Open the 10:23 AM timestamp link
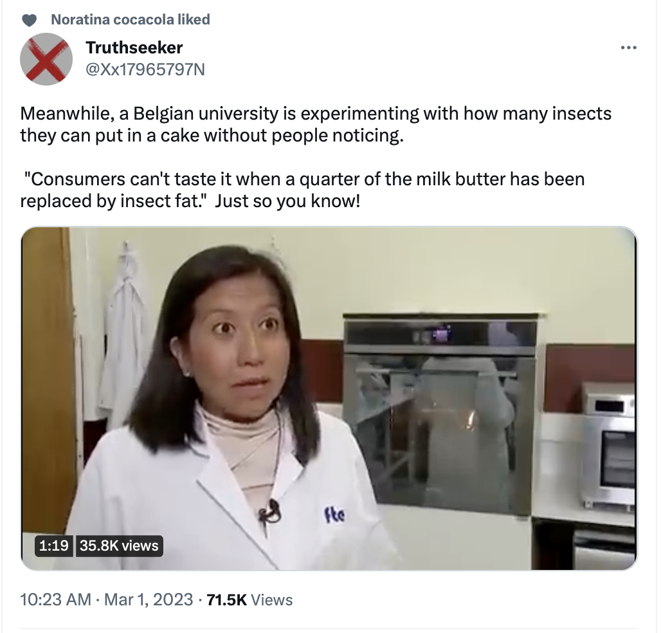The image size is (661, 633). (56, 600)
